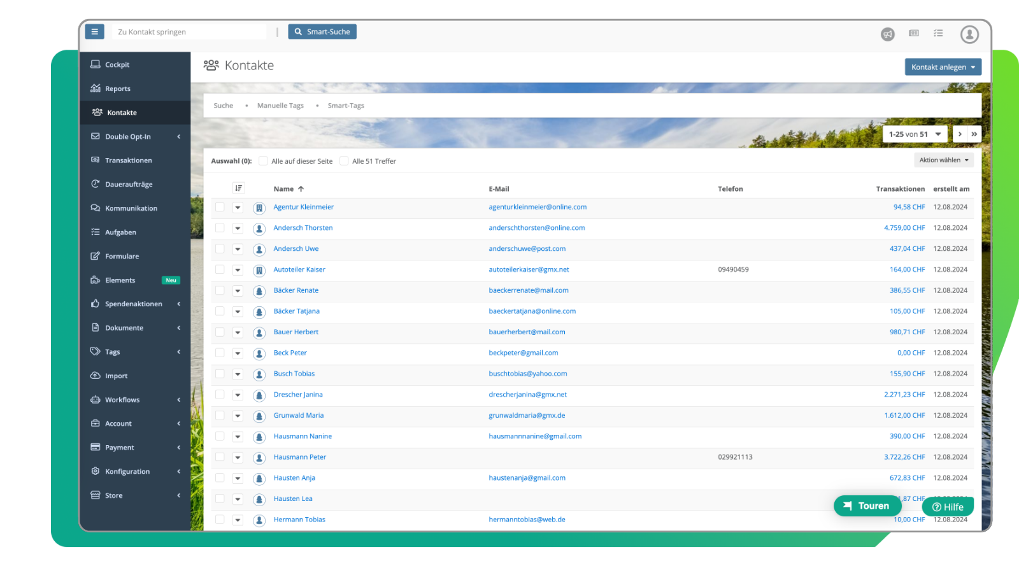Open the announcements megaphone icon top right
The width and height of the screenshot is (1019, 573).
pyautogui.click(x=888, y=34)
